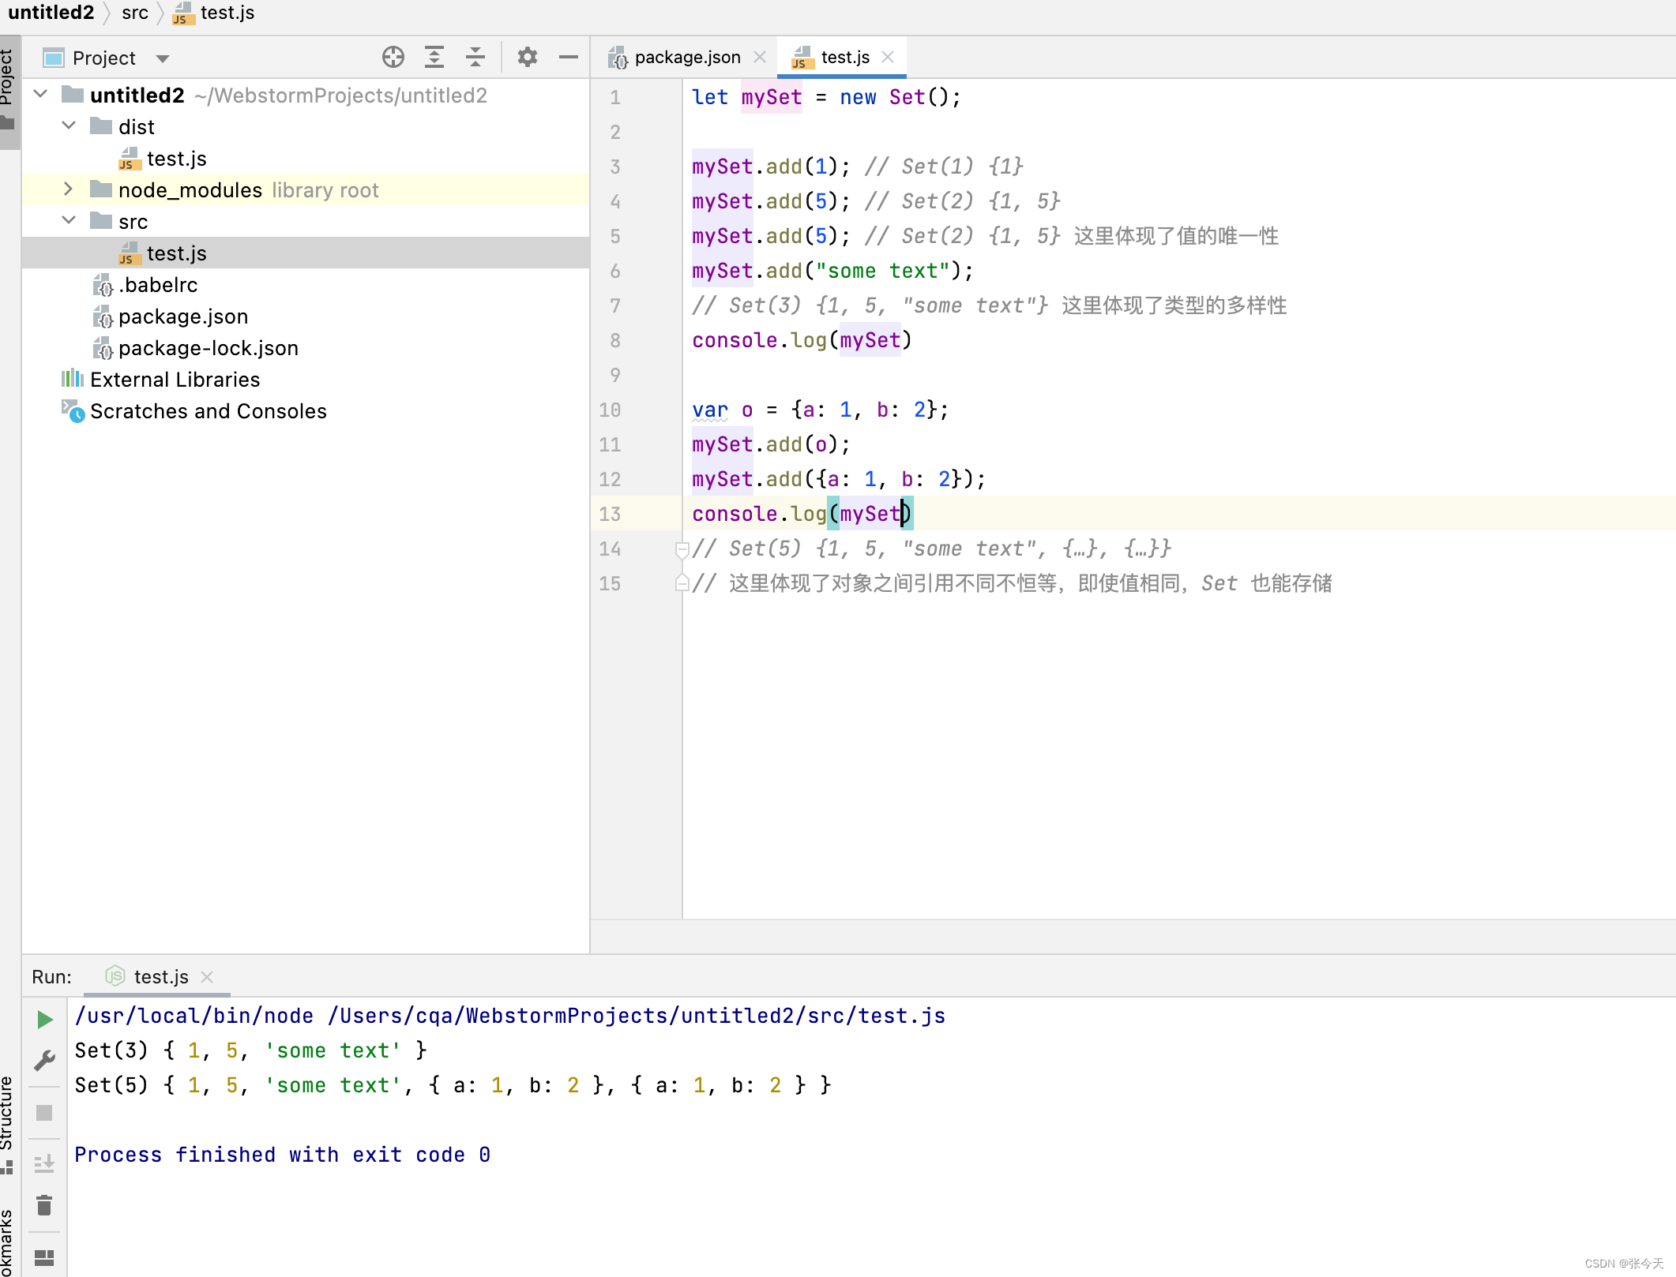Toggle the fold marker on line 14 comment
The height and width of the screenshot is (1277, 1676).
point(682,549)
